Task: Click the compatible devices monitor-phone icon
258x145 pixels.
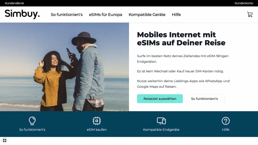Action: click(161, 121)
